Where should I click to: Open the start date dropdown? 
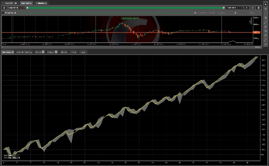point(17,8)
